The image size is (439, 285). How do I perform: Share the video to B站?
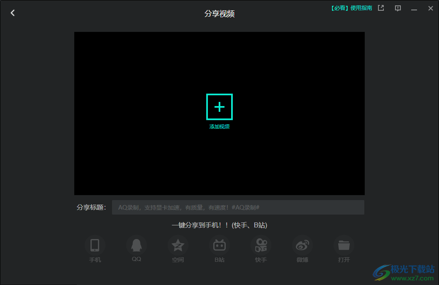(x=219, y=244)
